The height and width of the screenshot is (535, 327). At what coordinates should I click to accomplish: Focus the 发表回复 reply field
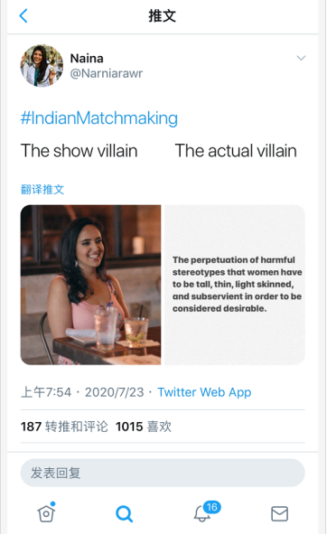point(163,473)
